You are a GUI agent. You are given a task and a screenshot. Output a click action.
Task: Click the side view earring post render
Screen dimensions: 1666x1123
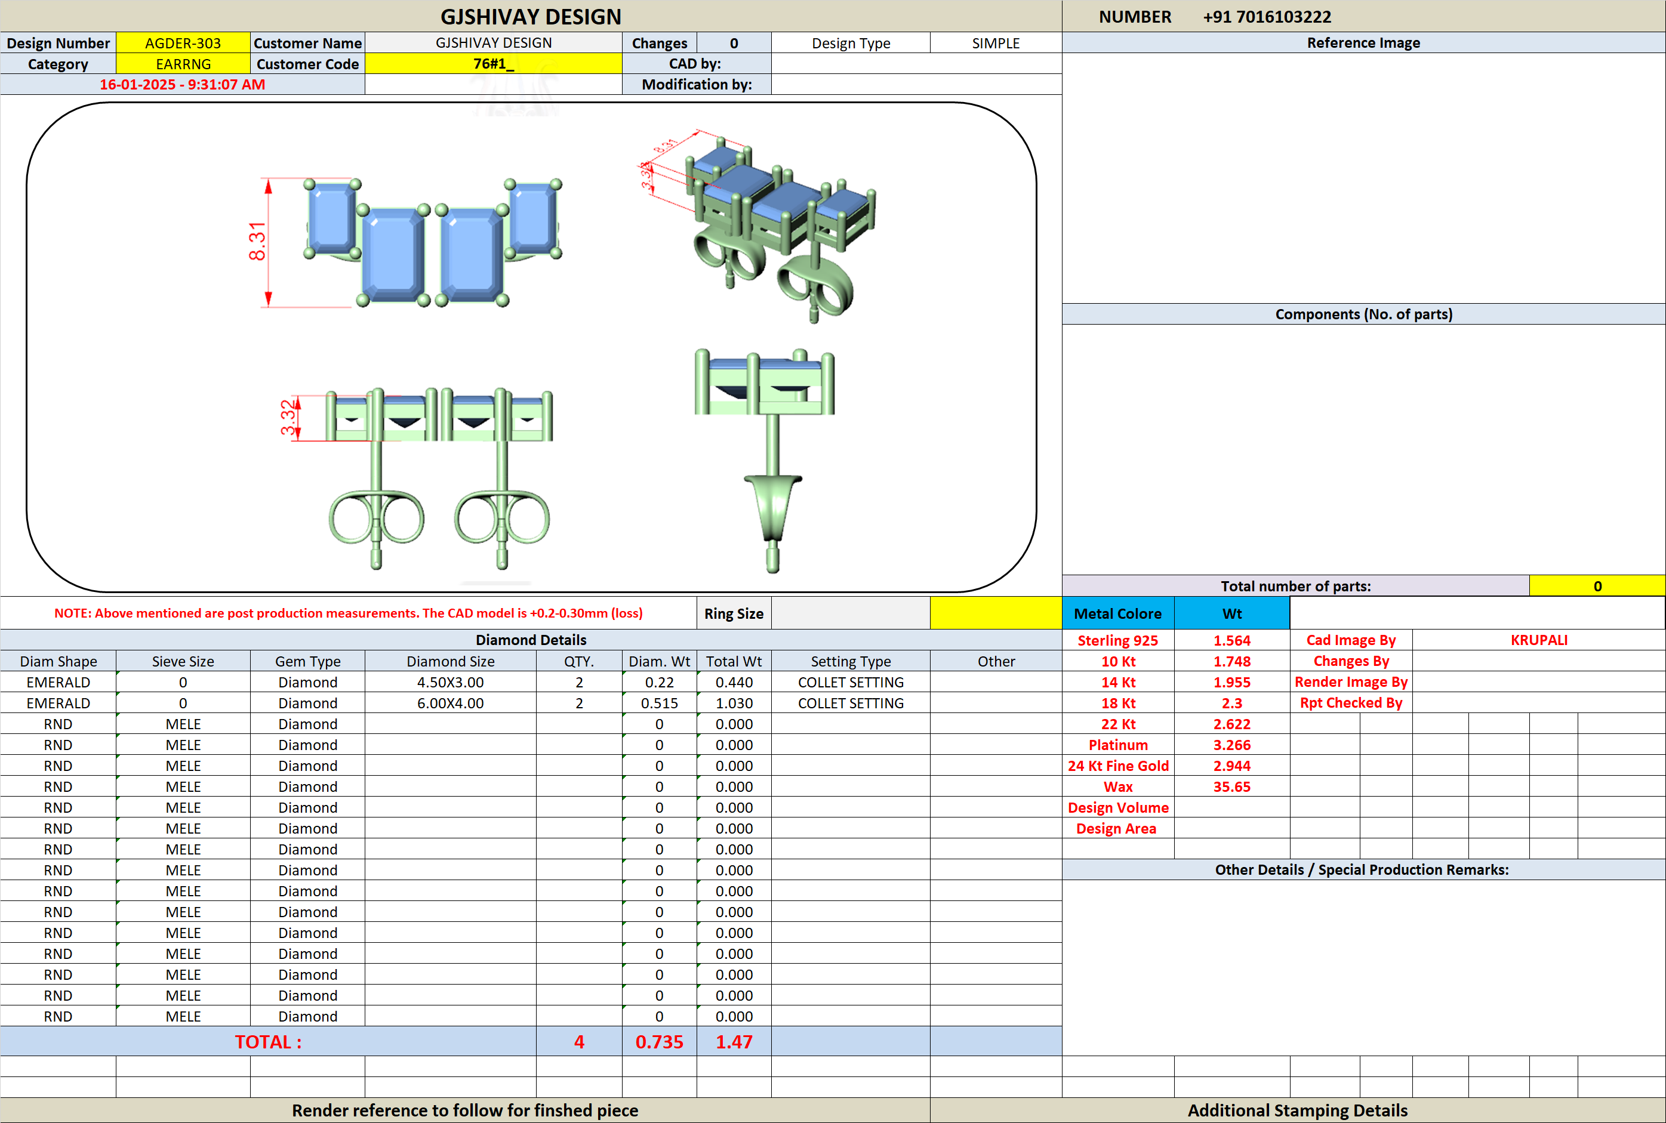[x=766, y=461]
